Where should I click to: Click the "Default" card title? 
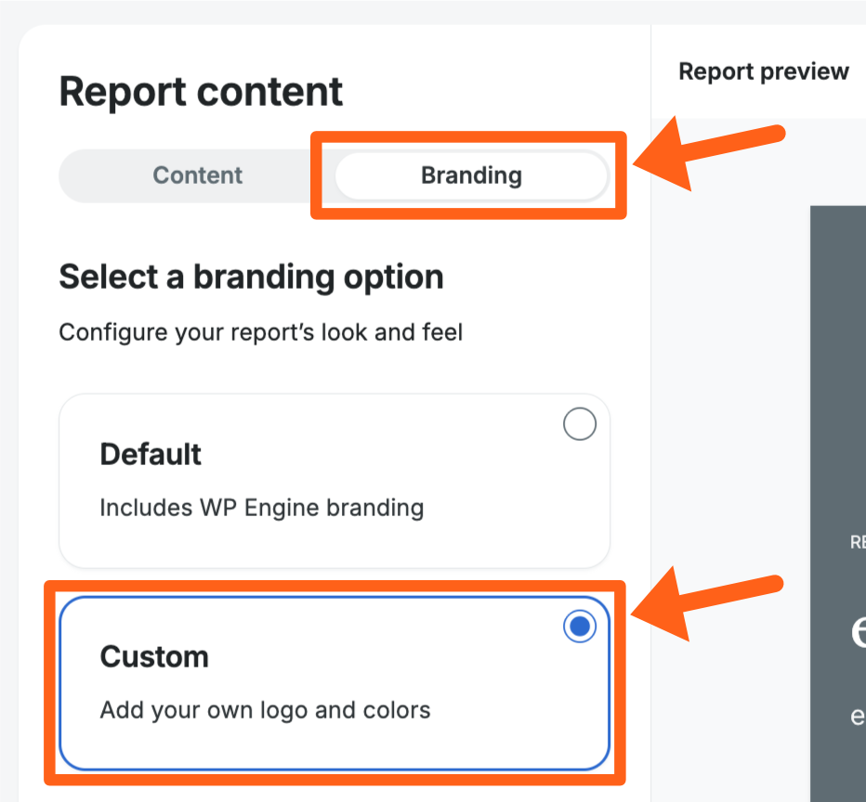coord(151,454)
